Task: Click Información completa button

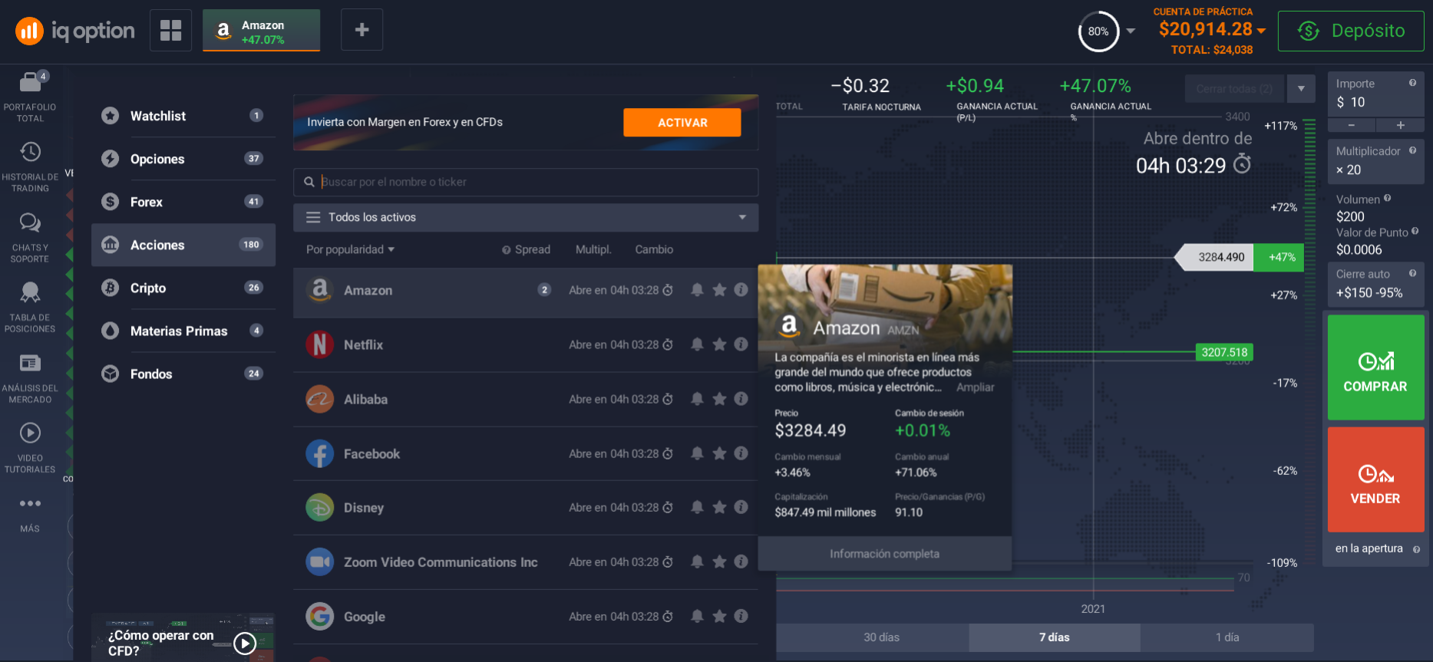Action: pos(884,554)
